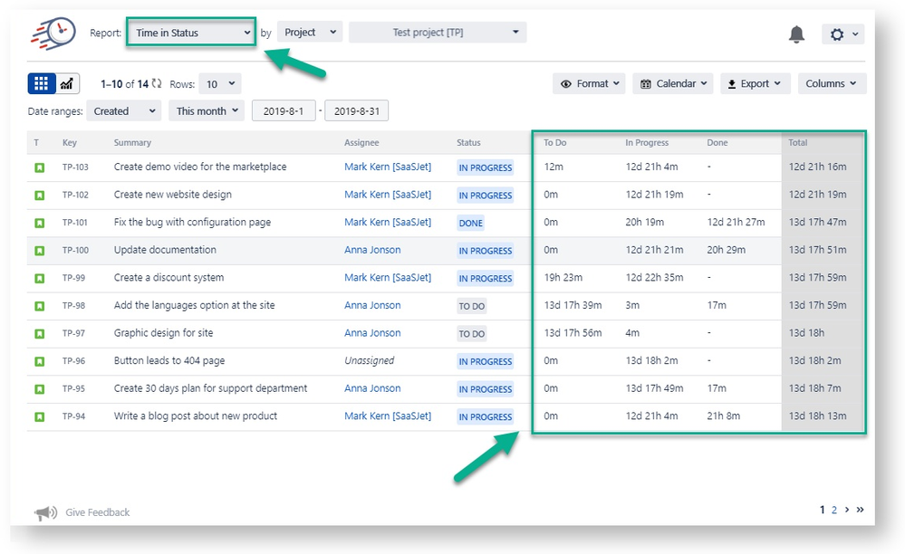The image size is (905, 554).
Task: Open 'Update documentation' summary
Action: [165, 250]
